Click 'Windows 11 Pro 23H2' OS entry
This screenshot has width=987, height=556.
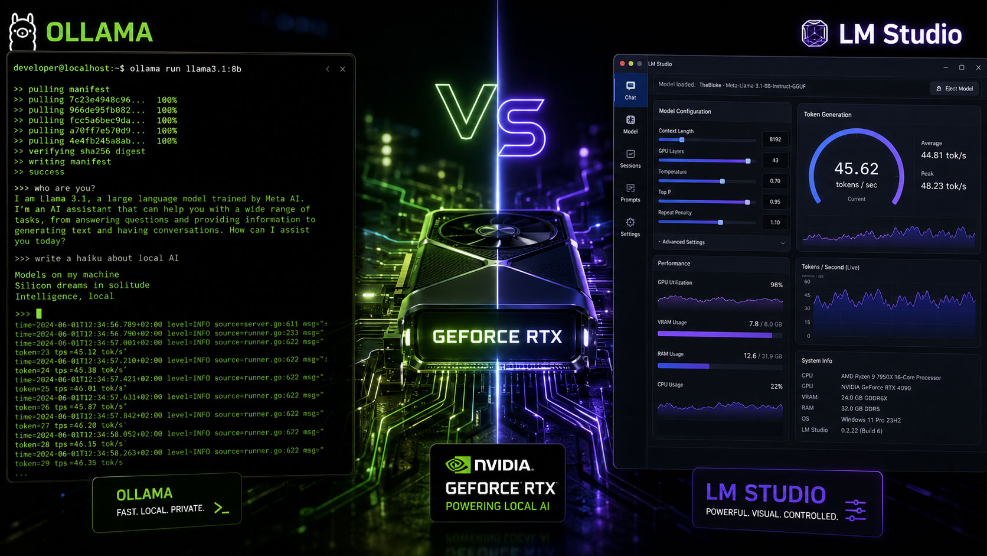[x=871, y=420]
